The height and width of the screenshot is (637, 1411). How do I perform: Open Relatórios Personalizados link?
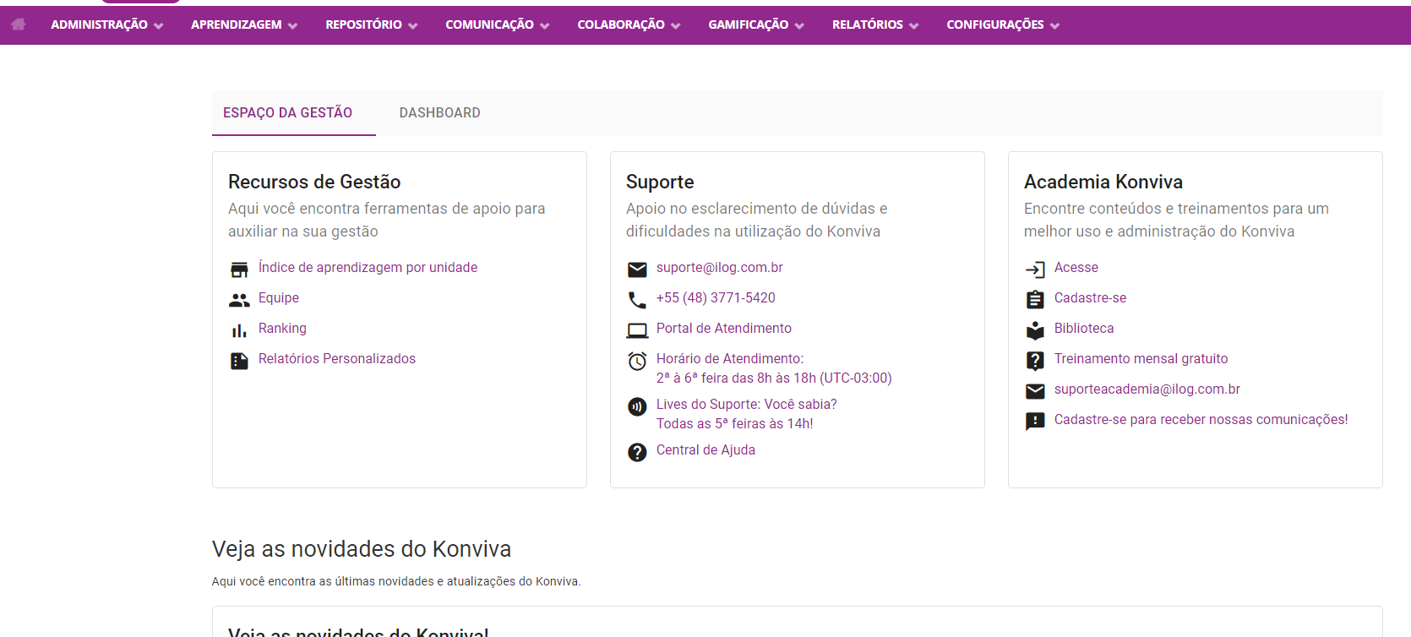point(337,358)
